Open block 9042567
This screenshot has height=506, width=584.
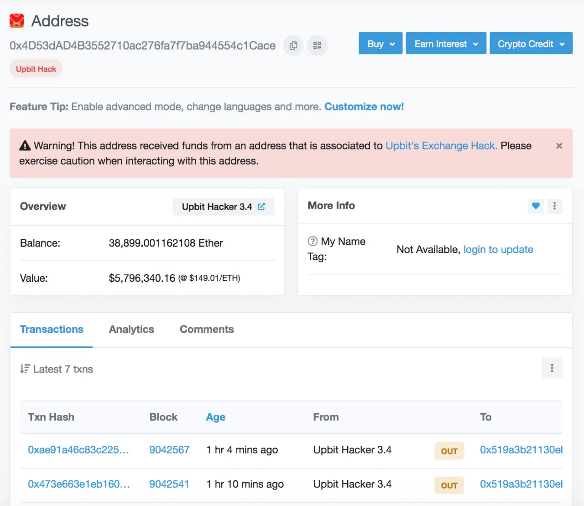tap(169, 450)
